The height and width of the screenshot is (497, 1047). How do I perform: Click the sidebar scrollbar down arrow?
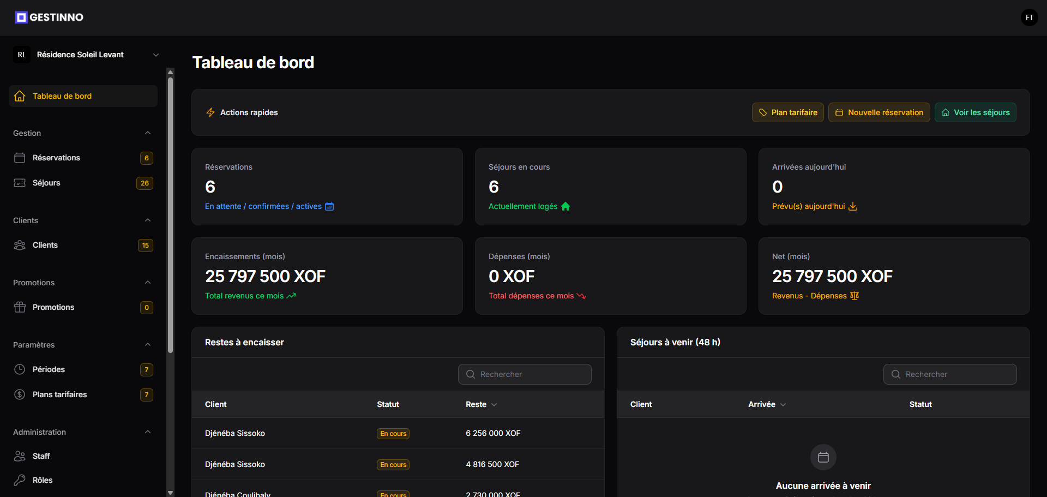pos(170,493)
